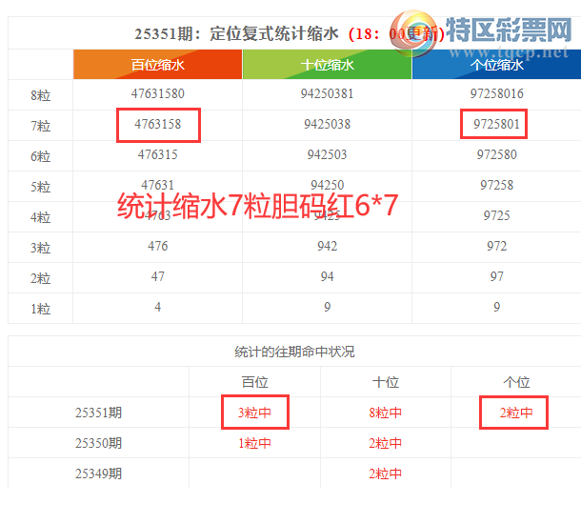Click the 6粒 row label
Screen dimensions: 581x524
click(40, 156)
